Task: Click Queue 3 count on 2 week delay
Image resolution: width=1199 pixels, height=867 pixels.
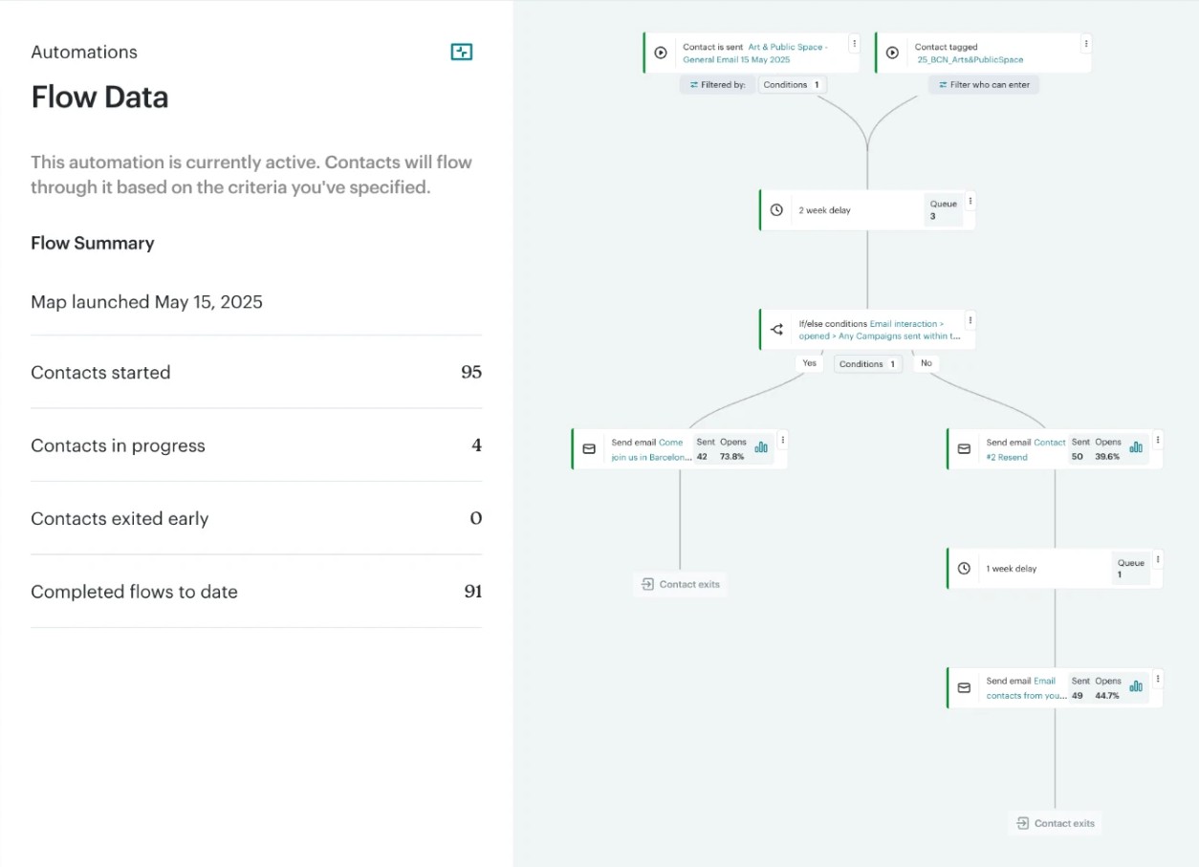Action: click(943, 210)
